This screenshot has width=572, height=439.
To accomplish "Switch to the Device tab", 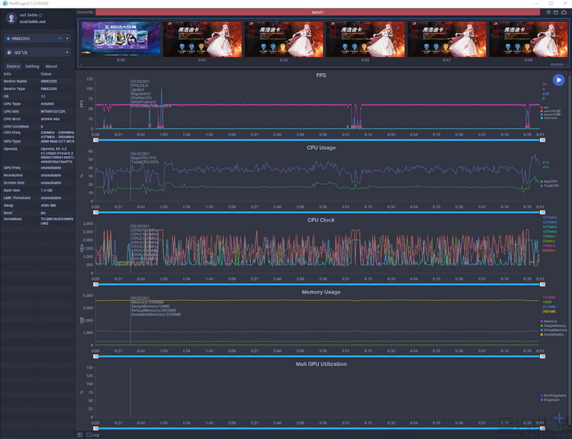I will pyautogui.click(x=13, y=66).
